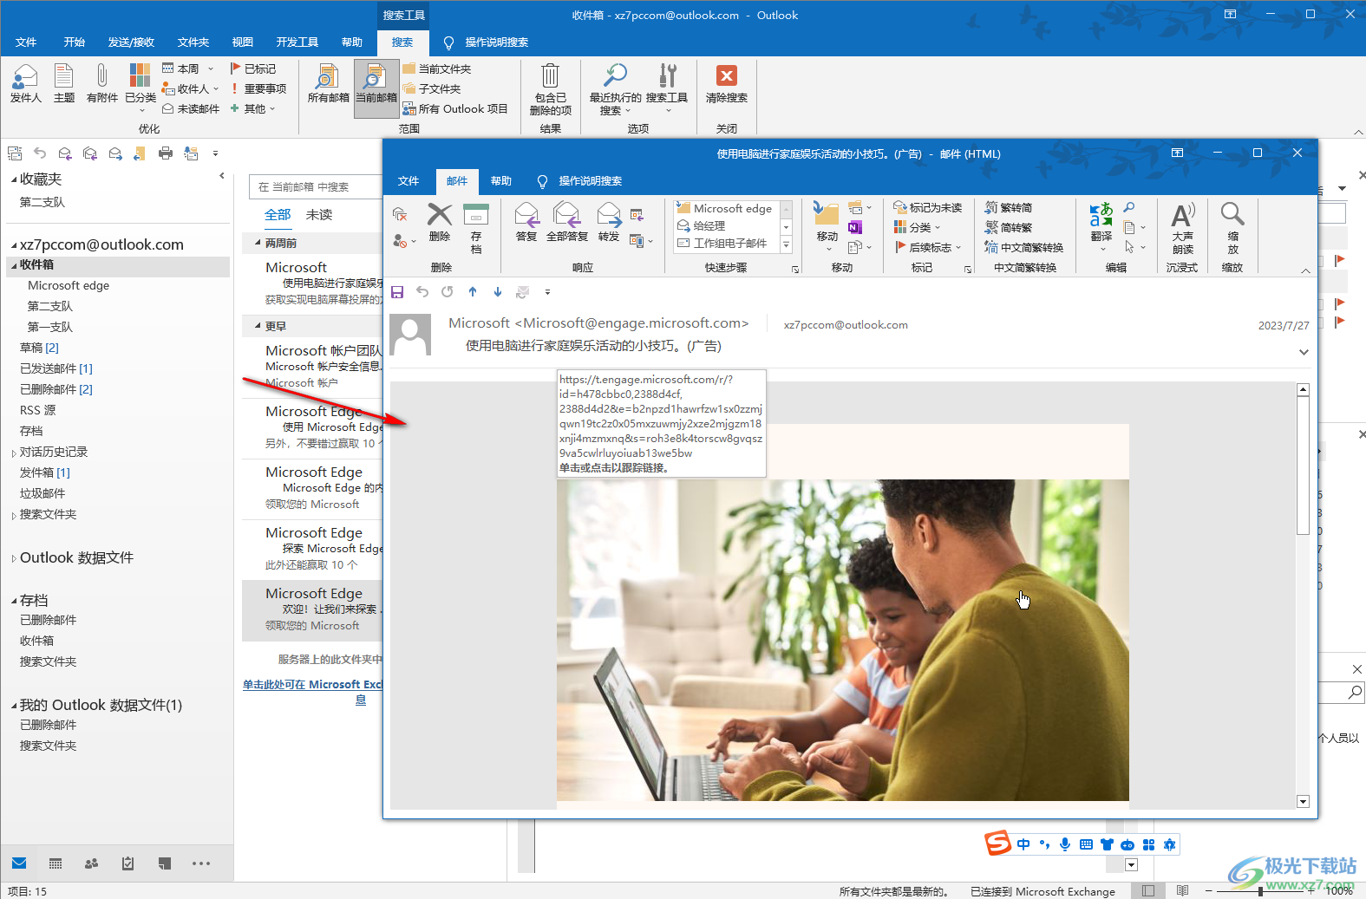The width and height of the screenshot is (1366, 899).
Task: Expand Outlook 数据文件 tree node
Action: [14, 558]
